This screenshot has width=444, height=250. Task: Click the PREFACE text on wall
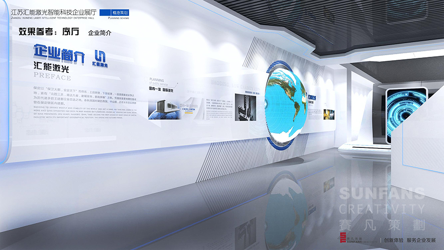point(52,77)
